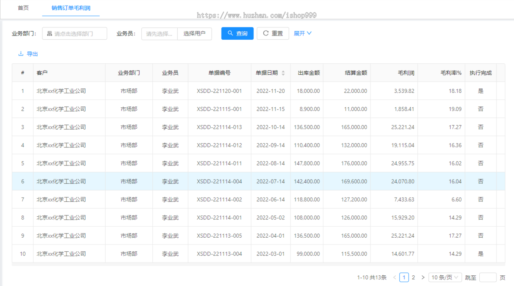Click margin rate value 19.09
The width and height of the screenshot is (514, 286).
(455, 109)
